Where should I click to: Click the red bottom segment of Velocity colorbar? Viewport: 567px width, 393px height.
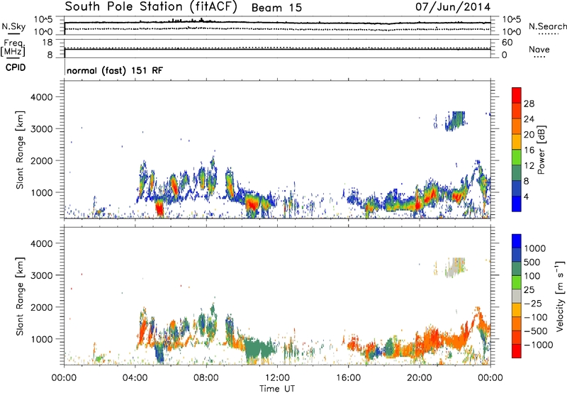pos(517,351)
